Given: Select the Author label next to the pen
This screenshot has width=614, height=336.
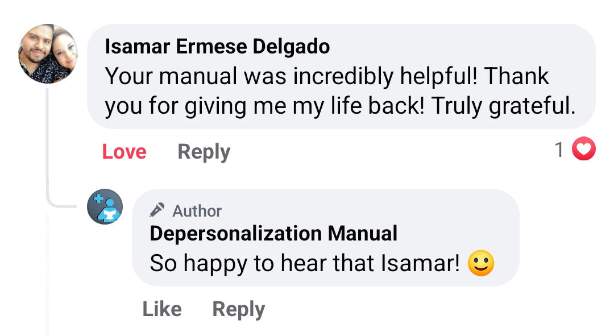Looking at the screenshot, I should [x=197, y=210].
